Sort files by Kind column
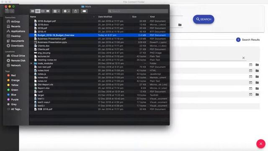This screenshot has width=268, height=151. click(152, 17)
